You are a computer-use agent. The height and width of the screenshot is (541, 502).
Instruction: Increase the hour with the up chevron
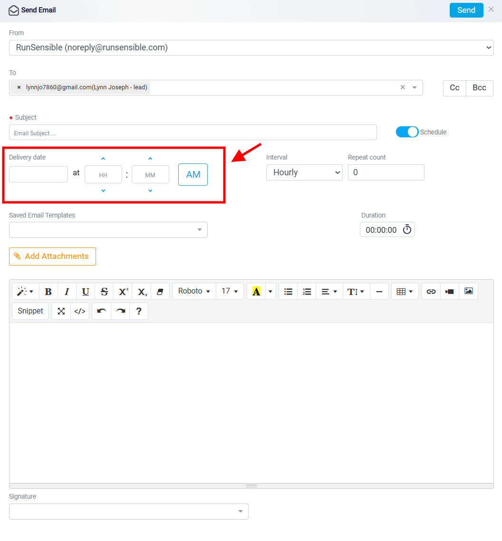click(103, 159)
